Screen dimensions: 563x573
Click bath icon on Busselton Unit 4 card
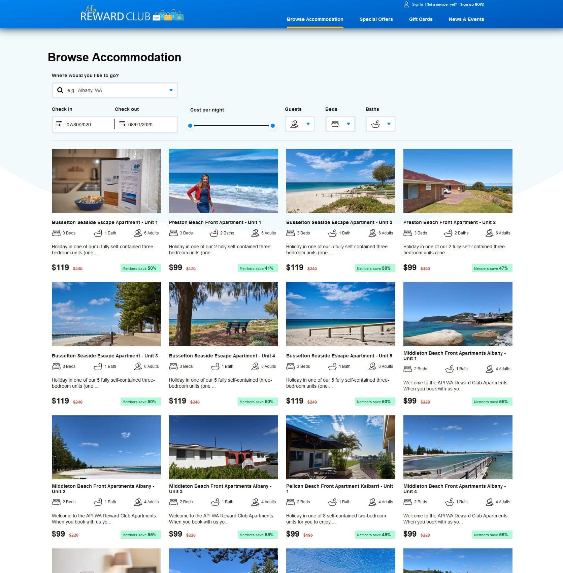pos(215,366)
